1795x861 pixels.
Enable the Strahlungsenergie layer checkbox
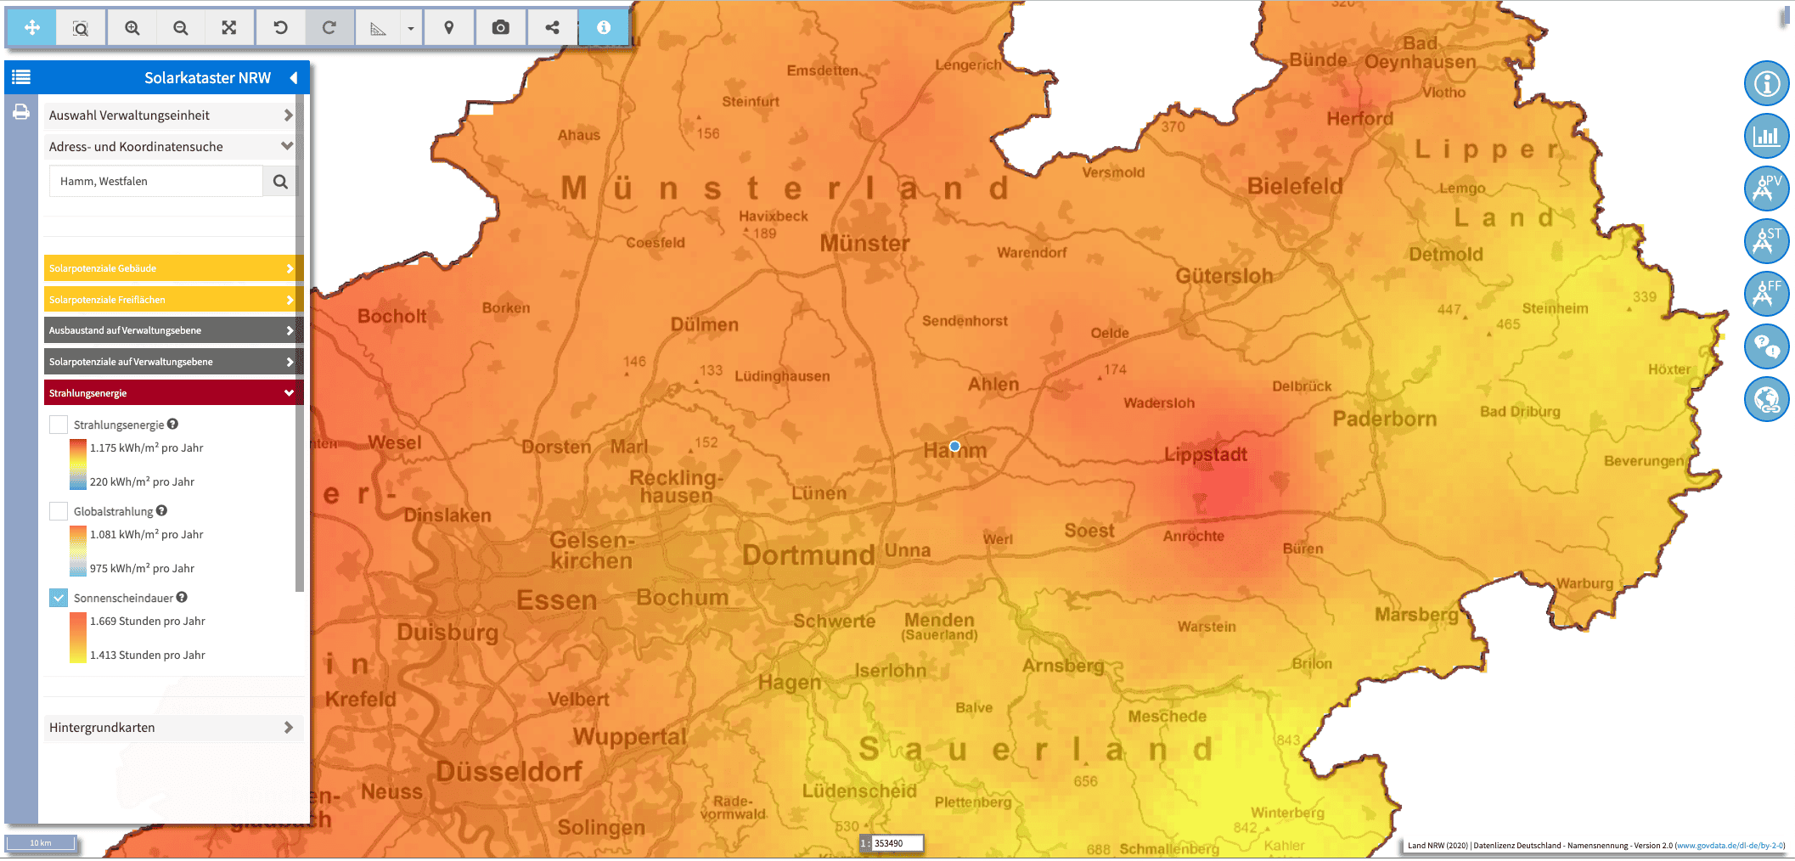[x=59, y=425]
